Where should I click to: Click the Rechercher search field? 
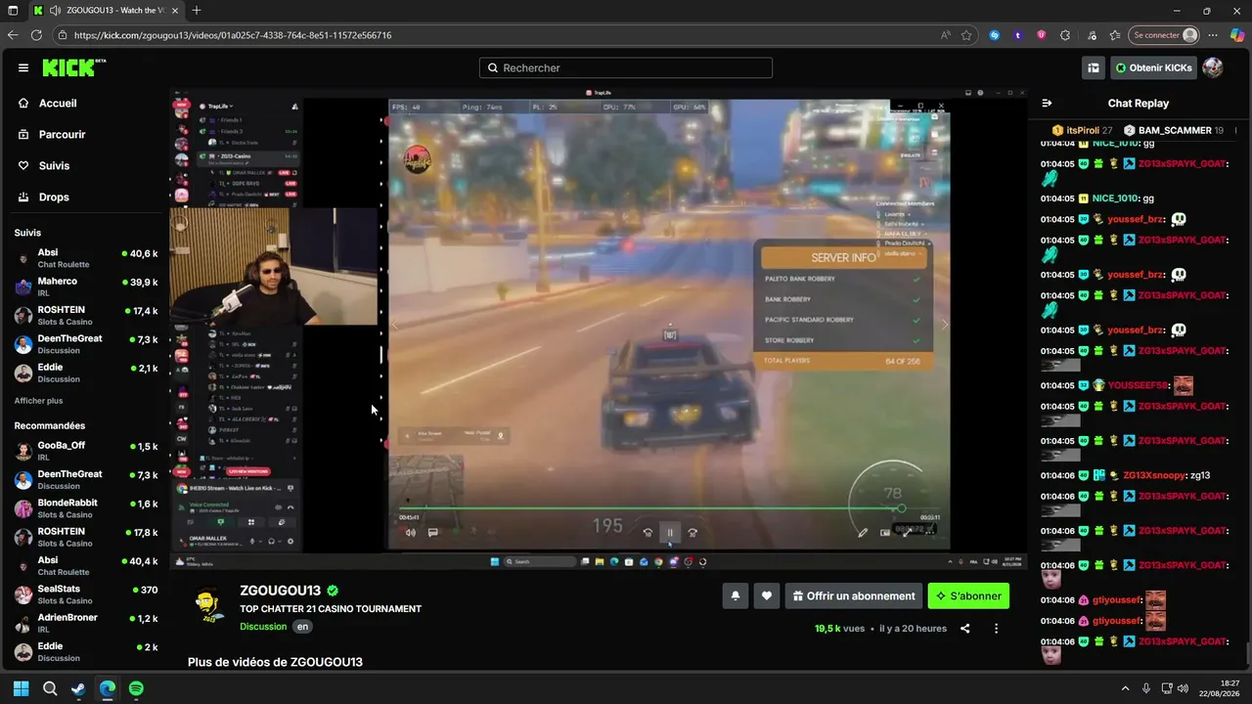[626, 67]
